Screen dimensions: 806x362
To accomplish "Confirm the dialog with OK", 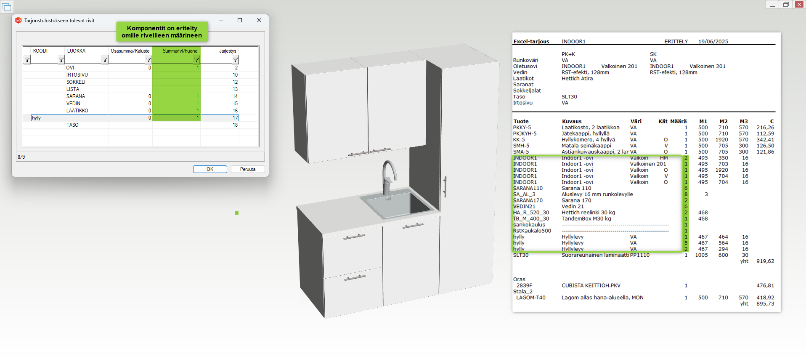I will 210,169.
